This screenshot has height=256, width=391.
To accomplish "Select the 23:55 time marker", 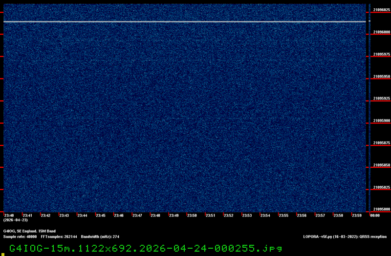I will pos(283,215).
